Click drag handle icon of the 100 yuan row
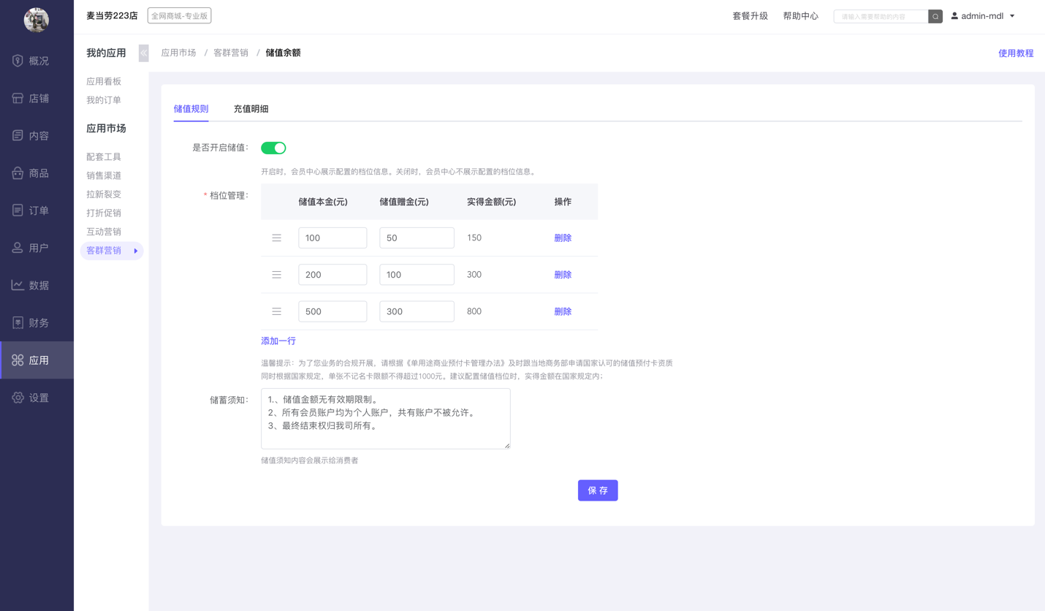The image size is (1045, 611). click(277, 238)
